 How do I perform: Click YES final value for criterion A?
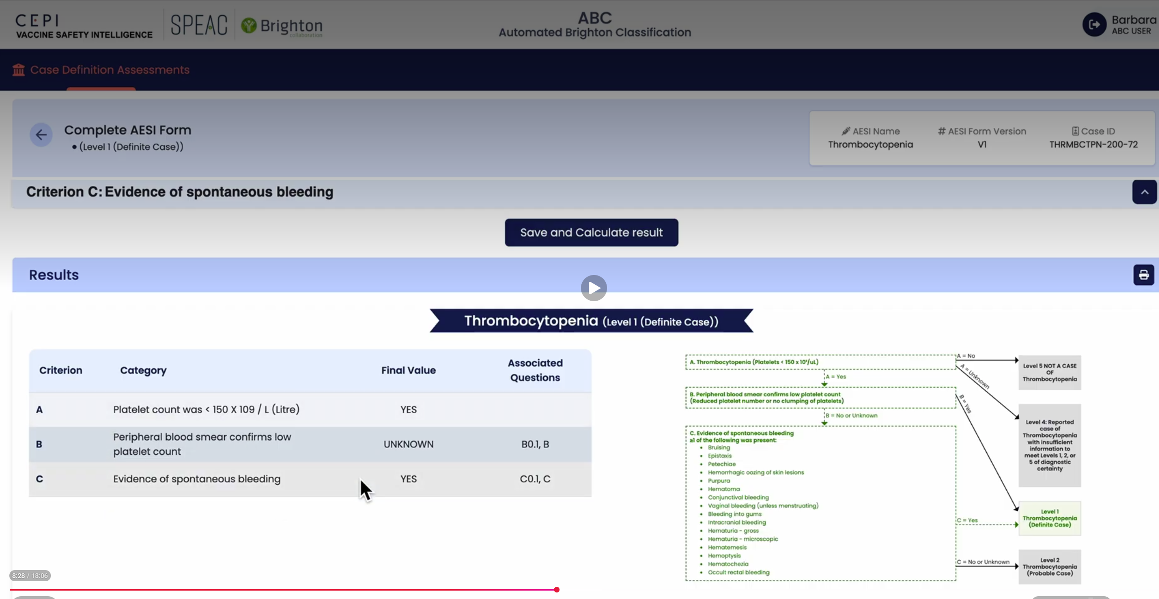pyautogui.click(x=409, y=409)
